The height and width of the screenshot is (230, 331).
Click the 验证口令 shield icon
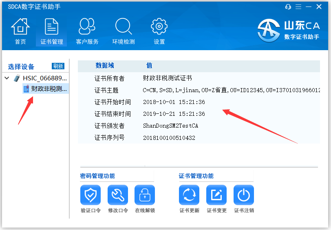[x=90, y=195]
